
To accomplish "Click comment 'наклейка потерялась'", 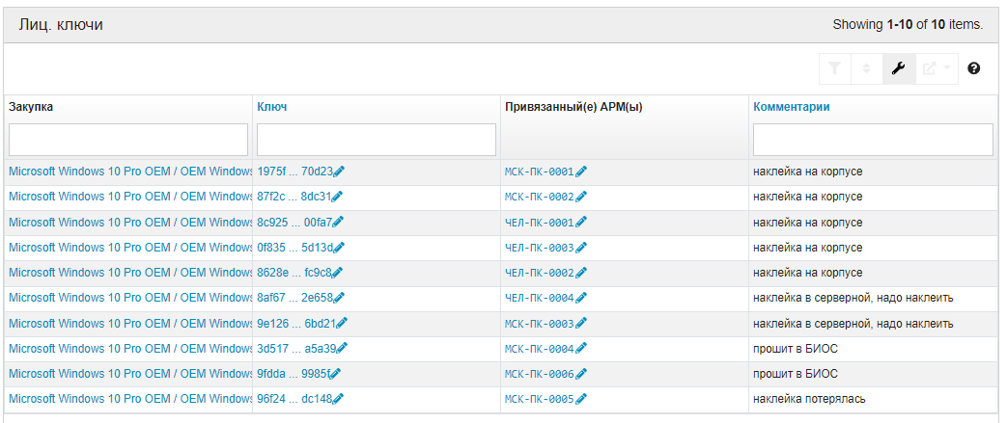I will 809,399.
